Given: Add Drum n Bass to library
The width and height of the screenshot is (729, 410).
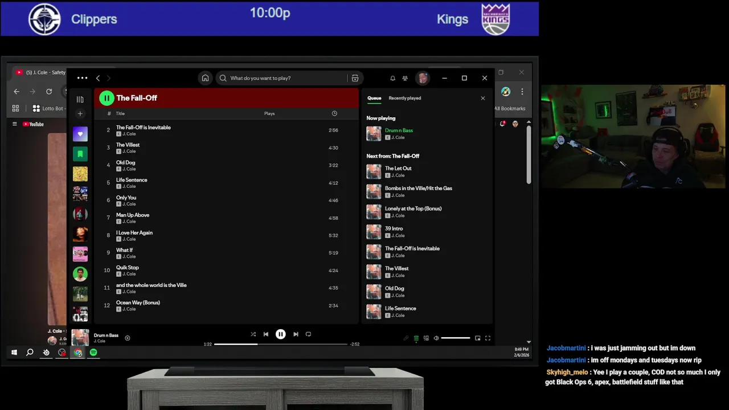Looking at the screenshot, I should coord(128,338).
